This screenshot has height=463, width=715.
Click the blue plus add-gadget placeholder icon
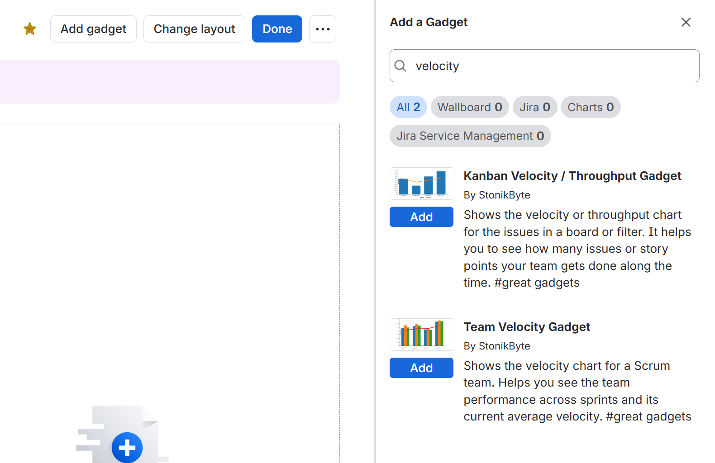coord(127,448)
